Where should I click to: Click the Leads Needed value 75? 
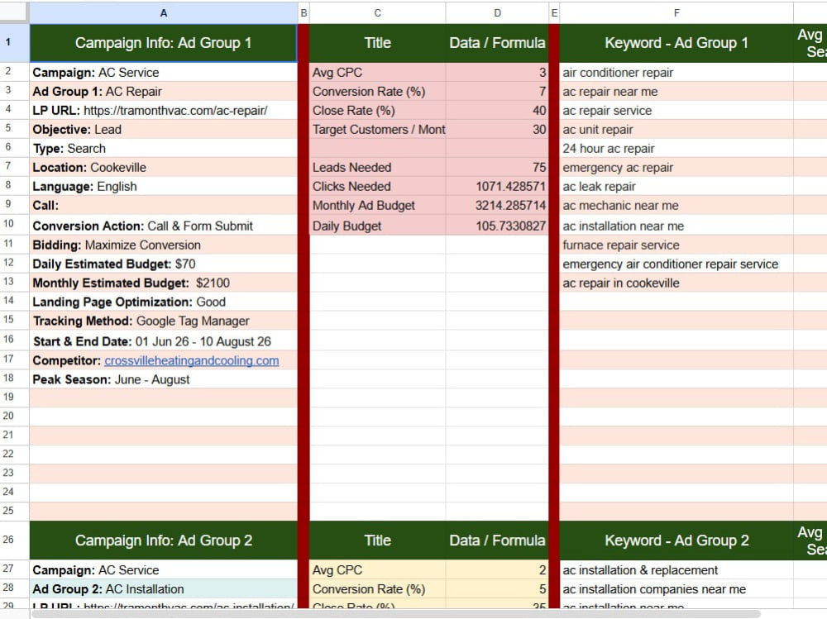497,167
